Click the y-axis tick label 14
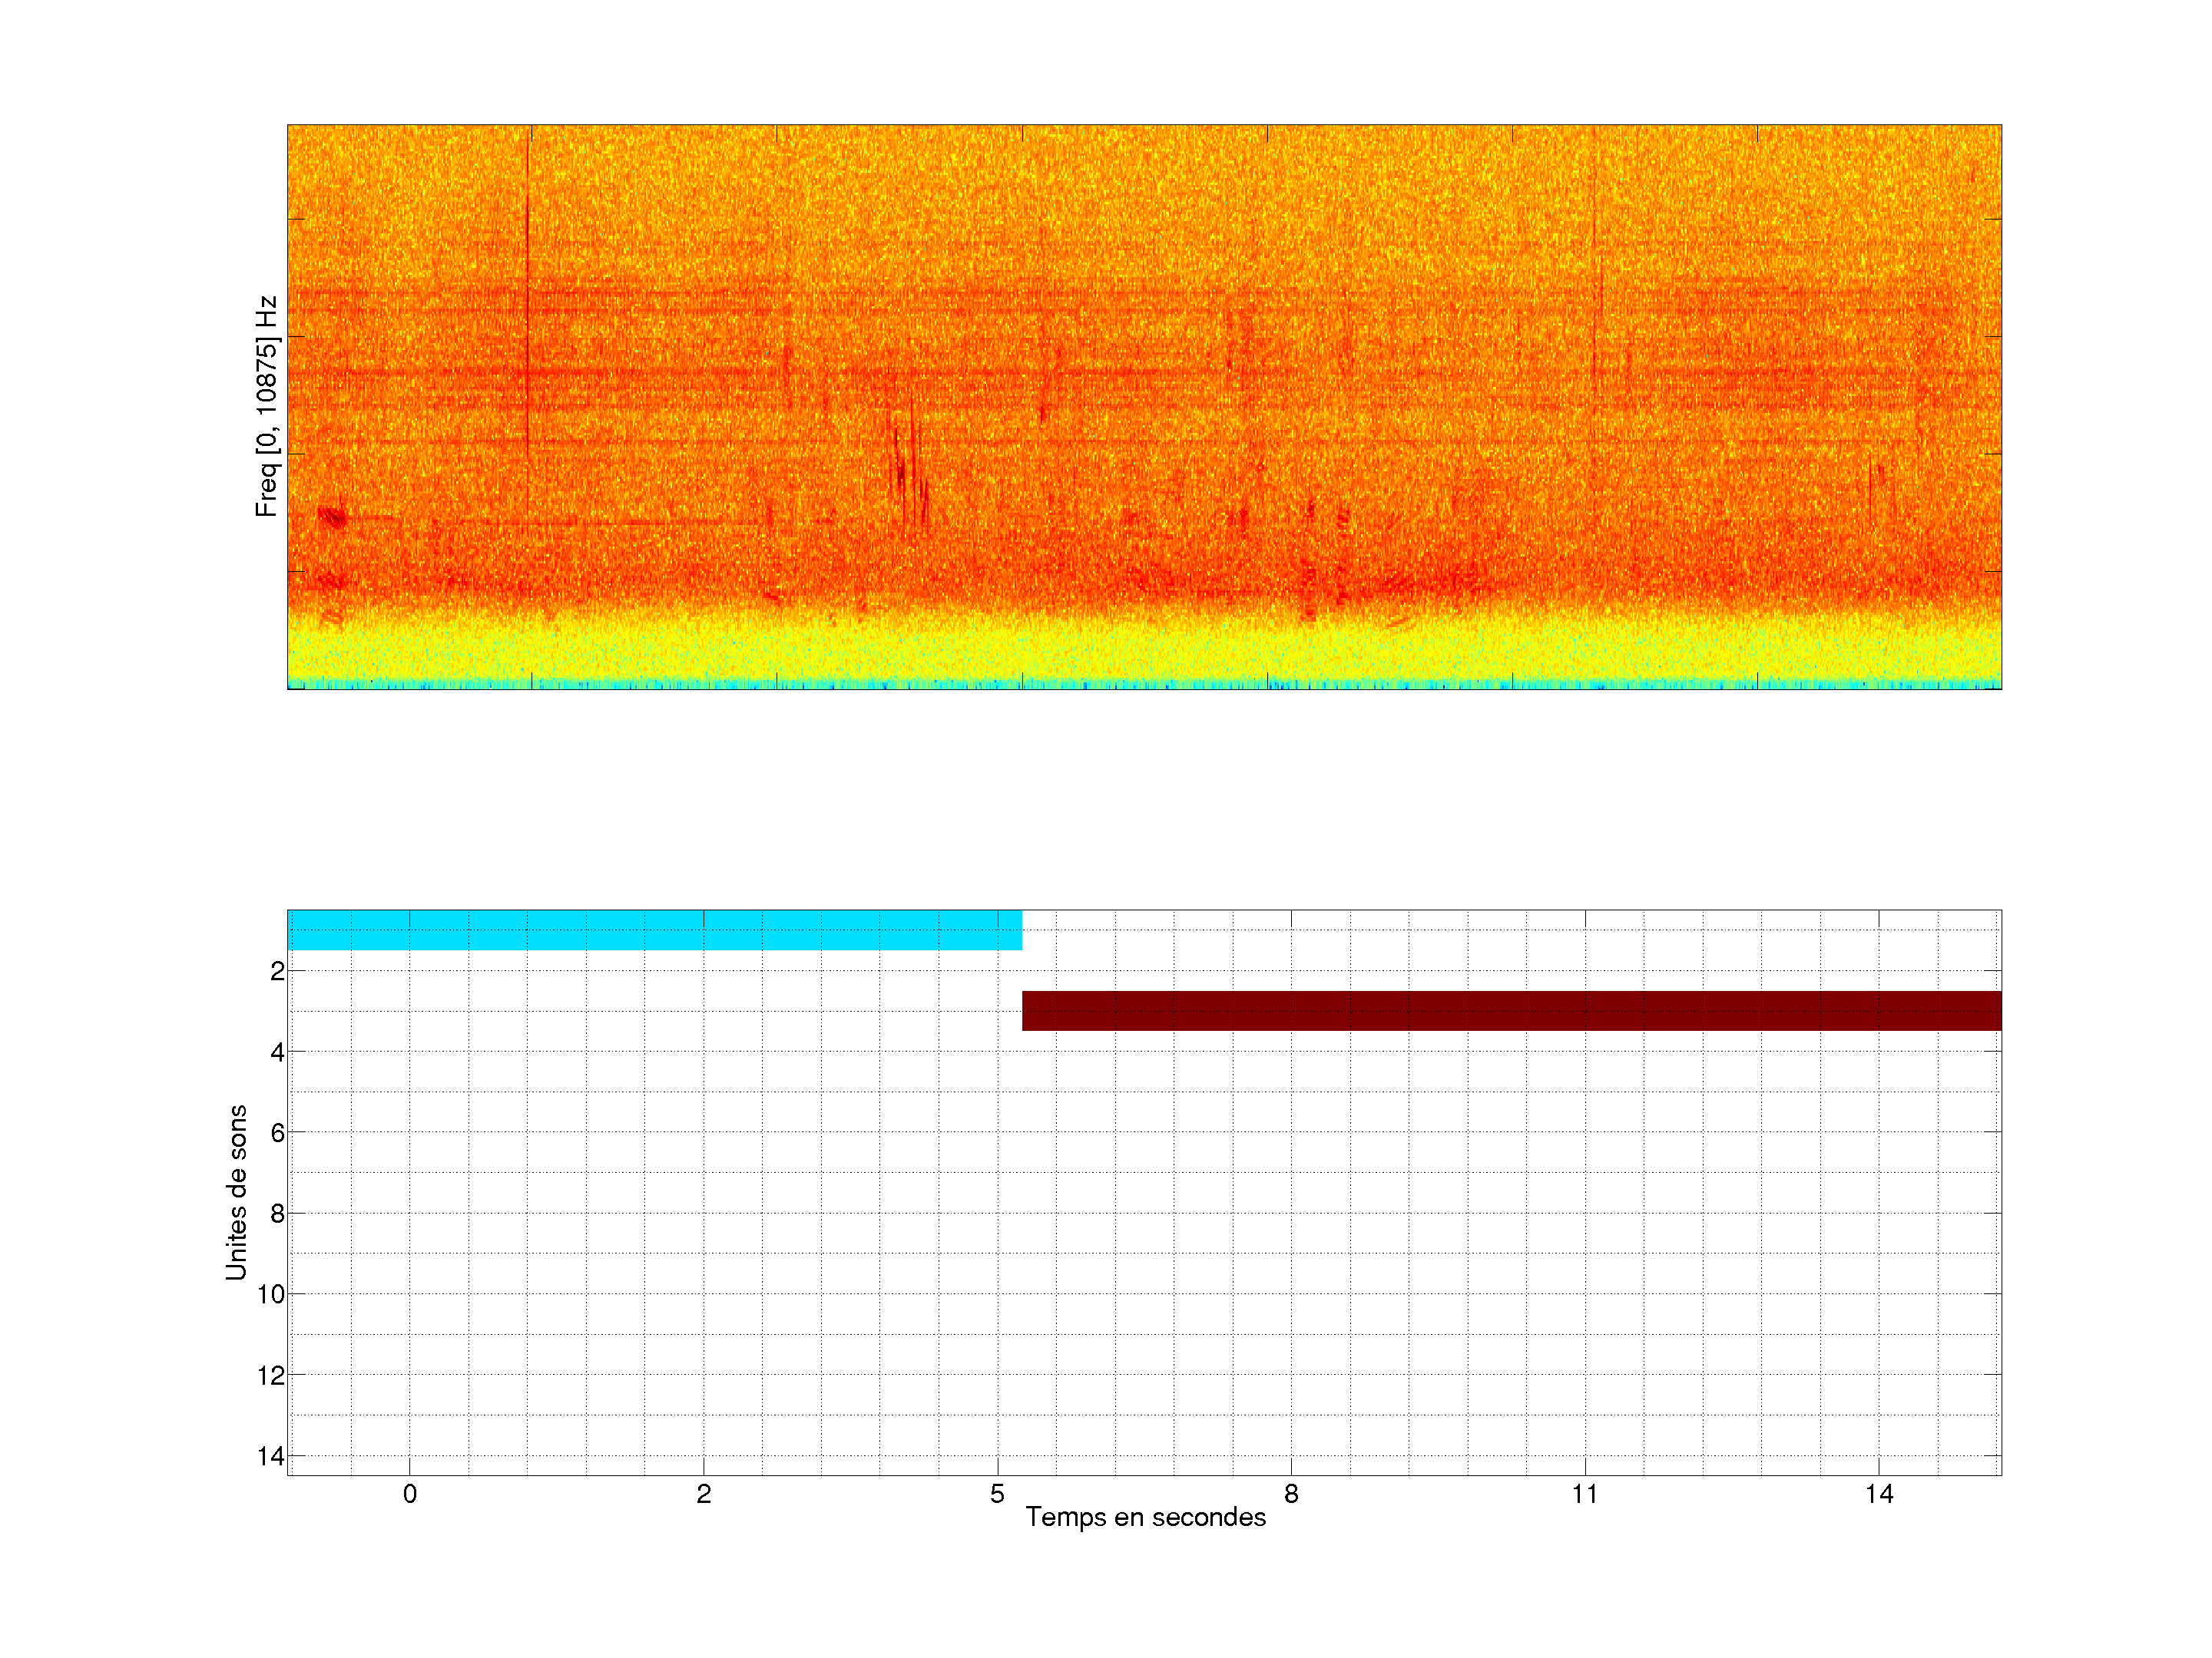 coord(271,1456)
